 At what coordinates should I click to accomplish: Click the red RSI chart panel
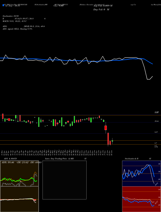tap(141, 199)
